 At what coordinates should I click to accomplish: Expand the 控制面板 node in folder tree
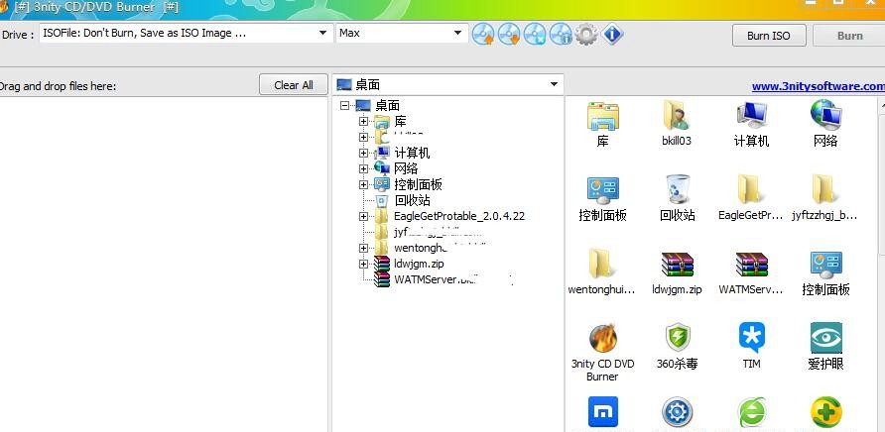(x=363, y=184)
